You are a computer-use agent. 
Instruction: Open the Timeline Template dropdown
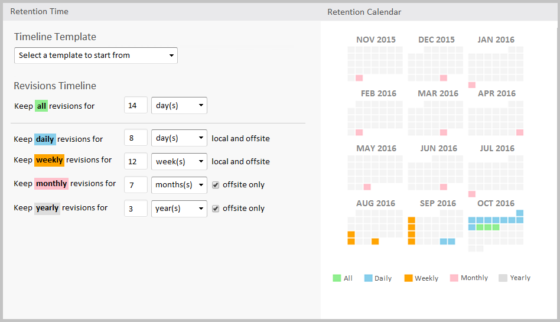pyautogui.click(x=96, y=56)
